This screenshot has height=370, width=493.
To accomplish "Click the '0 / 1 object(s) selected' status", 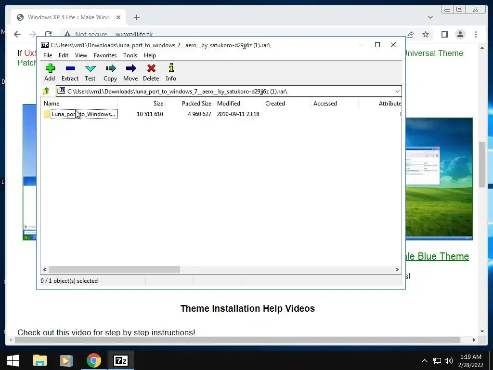I will tap(69, 281).
